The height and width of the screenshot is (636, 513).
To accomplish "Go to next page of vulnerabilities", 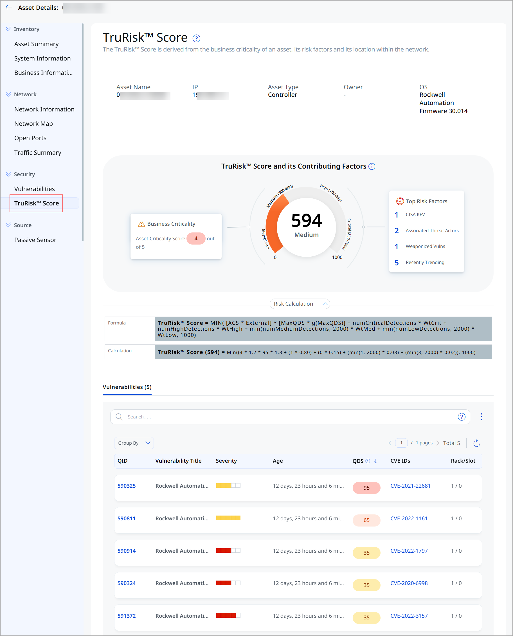I will coord(438,443).
